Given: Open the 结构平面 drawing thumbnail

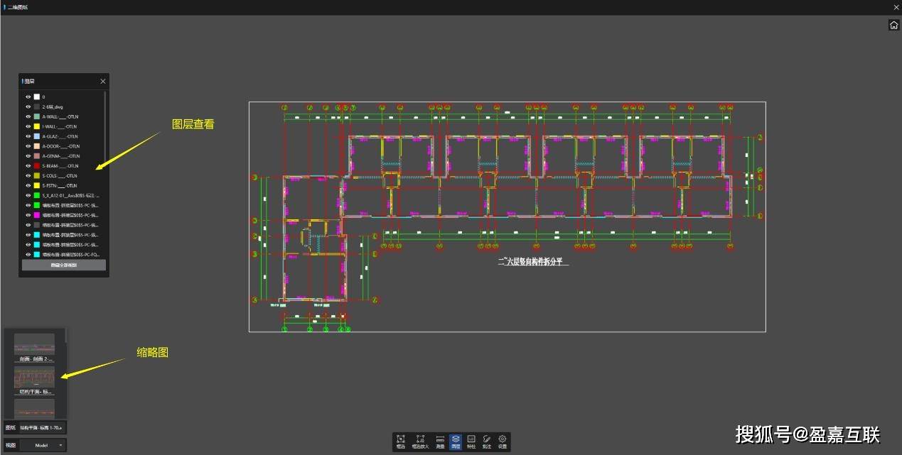Looking at the screenshot, I should (34, 380).
